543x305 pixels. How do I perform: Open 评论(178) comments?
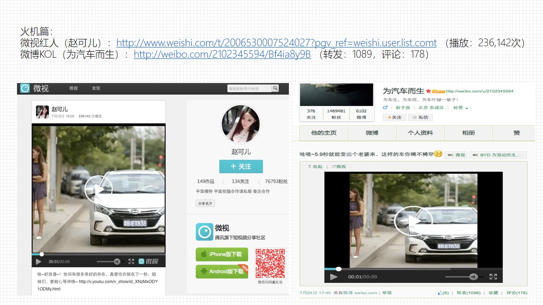click(517, 293)
